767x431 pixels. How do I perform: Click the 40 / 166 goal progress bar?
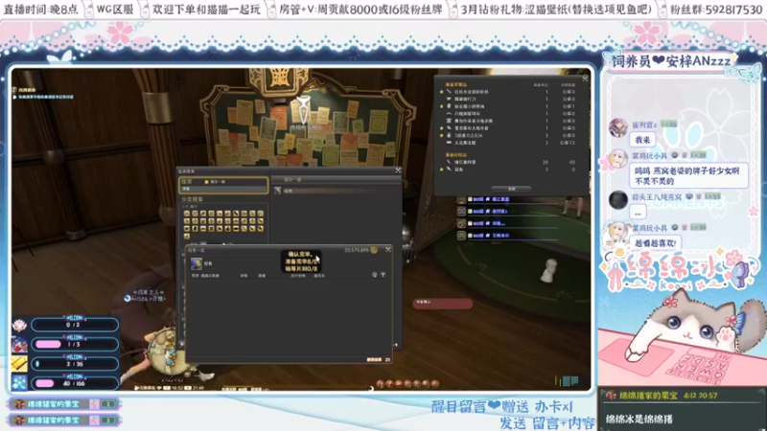[x=75, y=383]
